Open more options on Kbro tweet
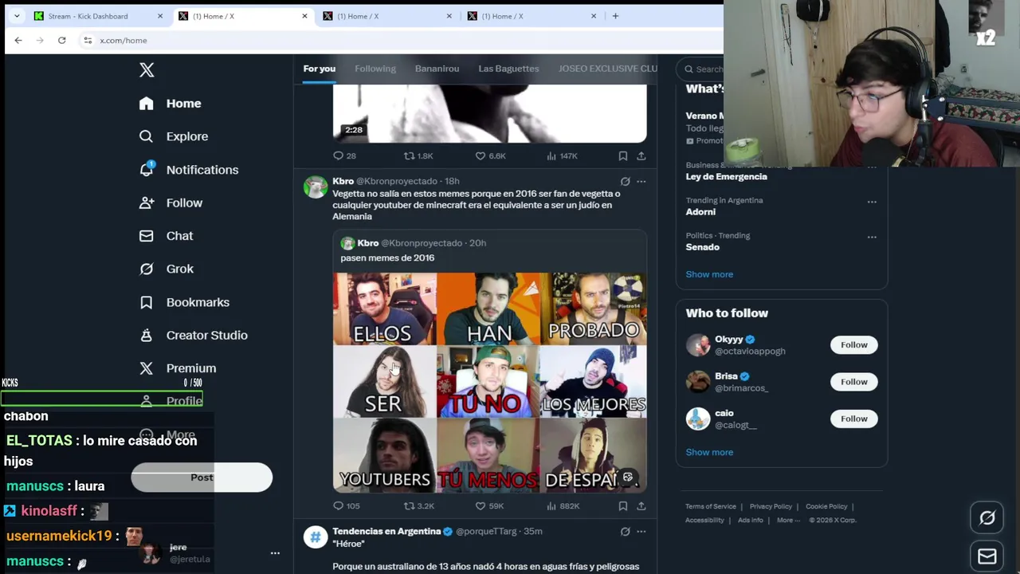Screen dimensions: 1020x574 [x=641, y=182]
